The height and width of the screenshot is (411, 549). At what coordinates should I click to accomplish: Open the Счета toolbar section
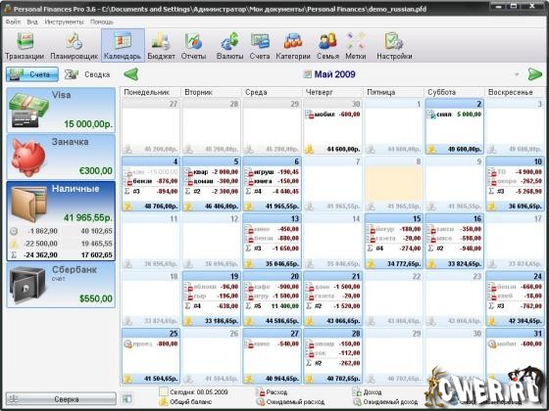pyautogui.click(x=260, y=46)
